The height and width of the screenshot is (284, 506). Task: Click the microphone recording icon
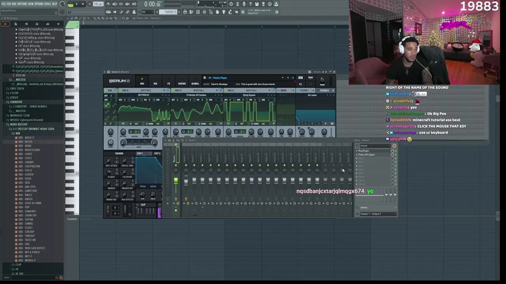244,4
